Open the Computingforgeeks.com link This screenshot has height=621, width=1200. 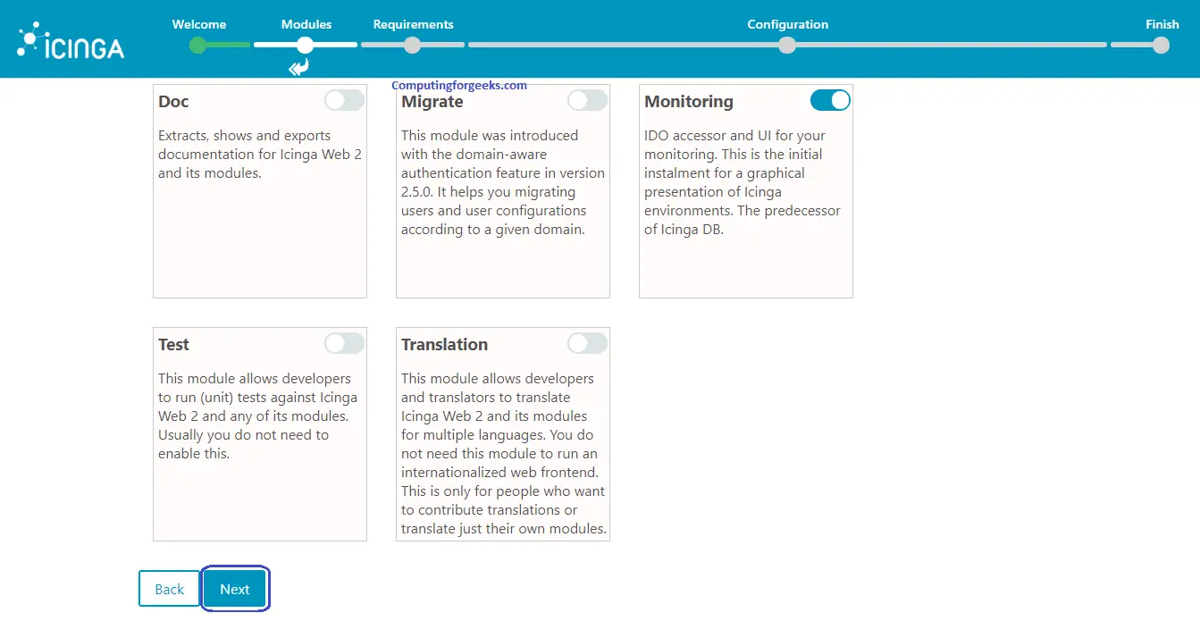tap(459, 86)
